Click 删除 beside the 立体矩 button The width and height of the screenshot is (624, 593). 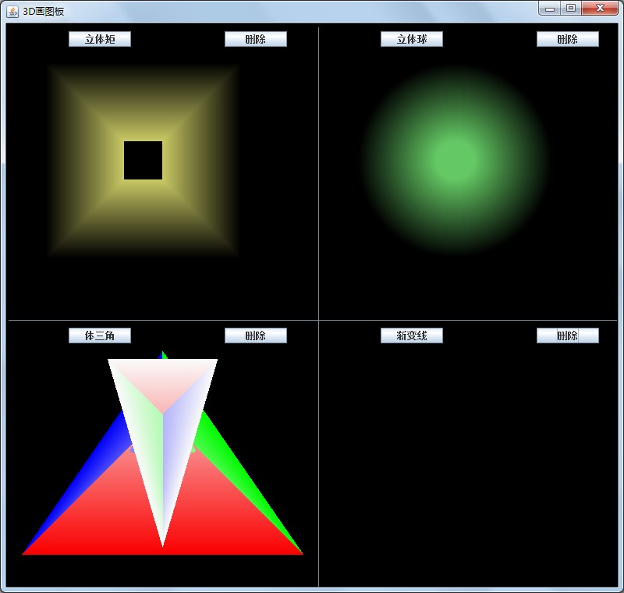(256, 39)
